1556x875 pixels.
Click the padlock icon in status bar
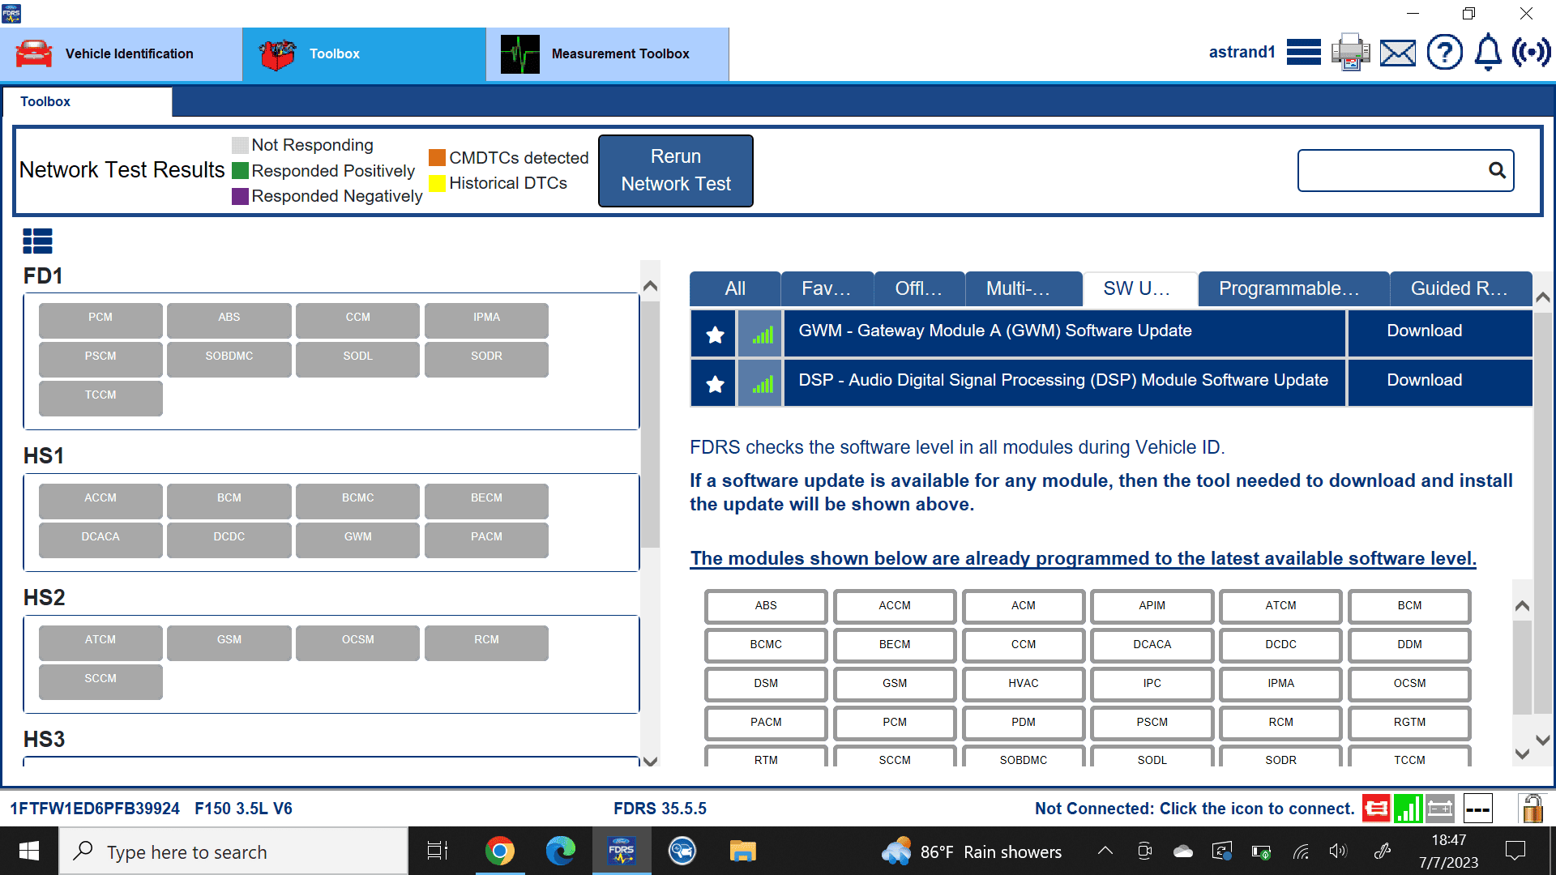(x=1531, y=809)
